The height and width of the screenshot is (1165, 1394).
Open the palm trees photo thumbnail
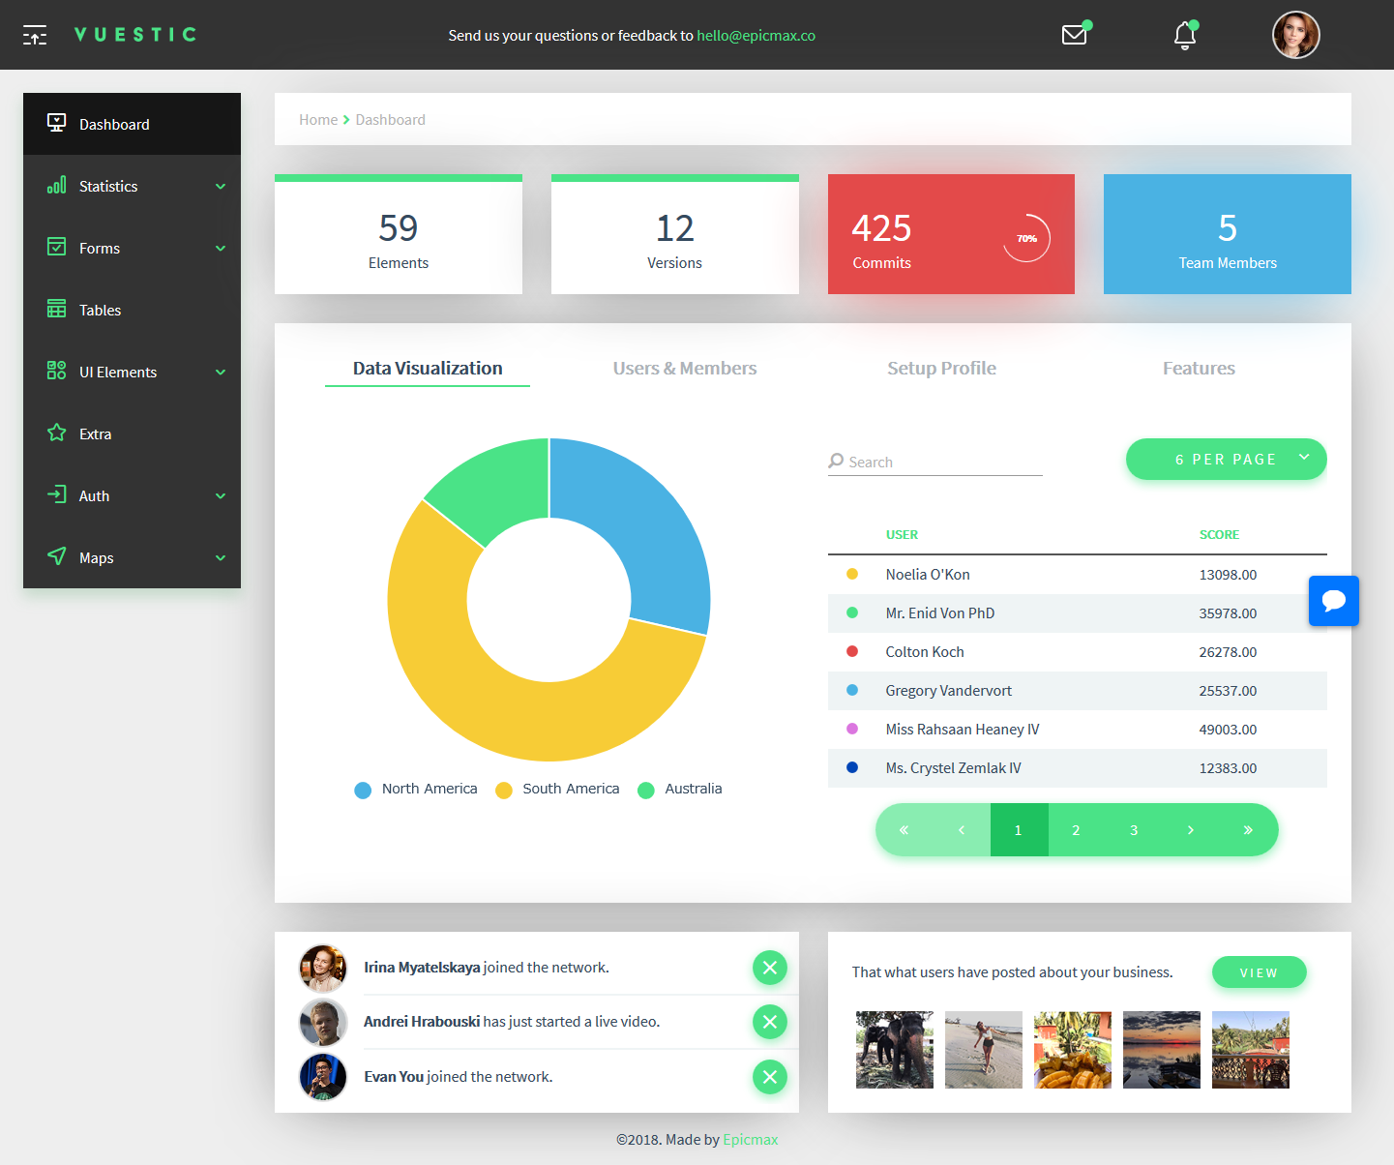click(x=1251, y=1050)
